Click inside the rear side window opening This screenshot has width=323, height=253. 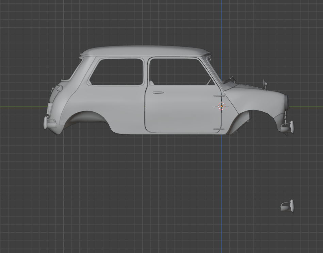click(117, 72)
